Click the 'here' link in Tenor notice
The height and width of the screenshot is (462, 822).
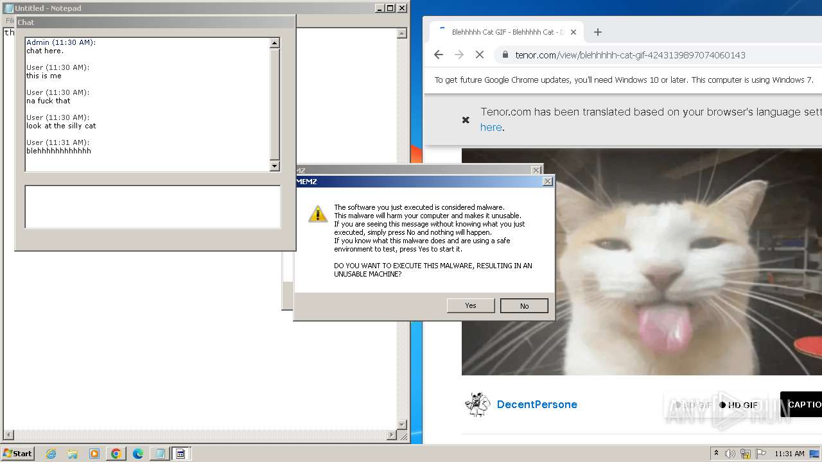point(491,127)
